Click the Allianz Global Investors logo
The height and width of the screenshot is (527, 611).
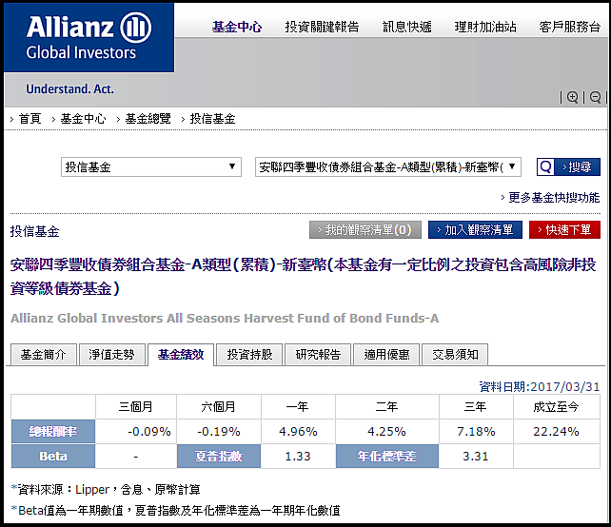[89, 37]
